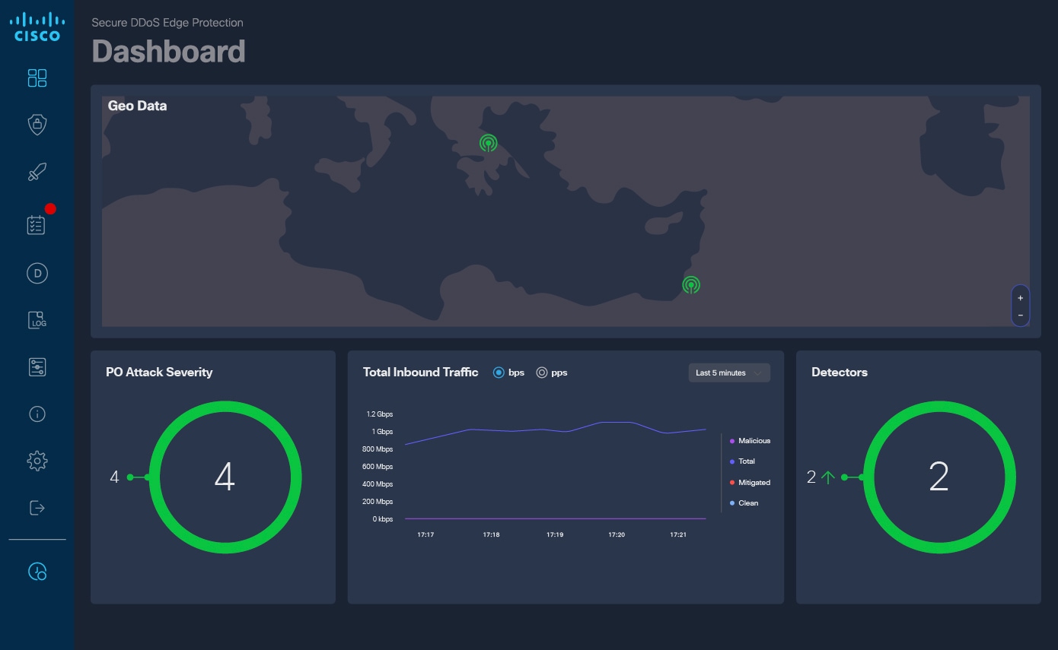Zoom out on the Geo Data map
This screenshot has height=650, width=1058.
1020,315
